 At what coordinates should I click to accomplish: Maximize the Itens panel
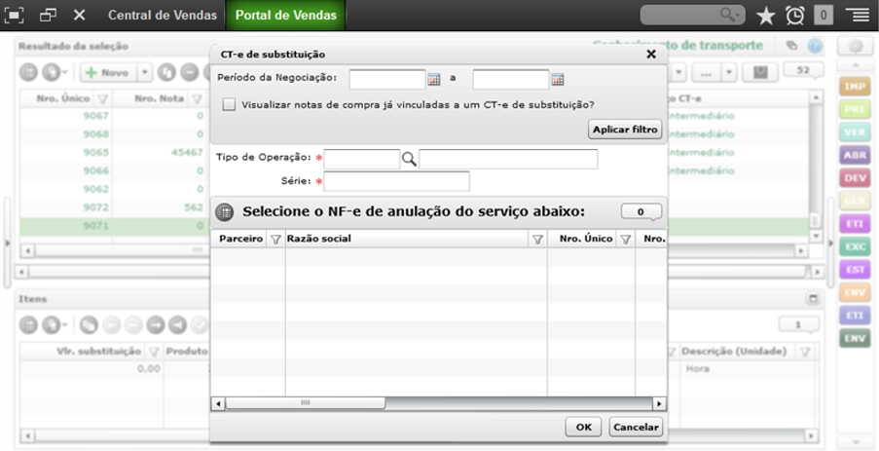812,298
